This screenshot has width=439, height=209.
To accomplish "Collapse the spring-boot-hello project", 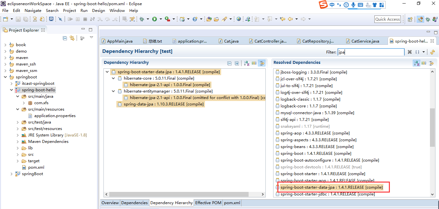I will click(11, 90).
